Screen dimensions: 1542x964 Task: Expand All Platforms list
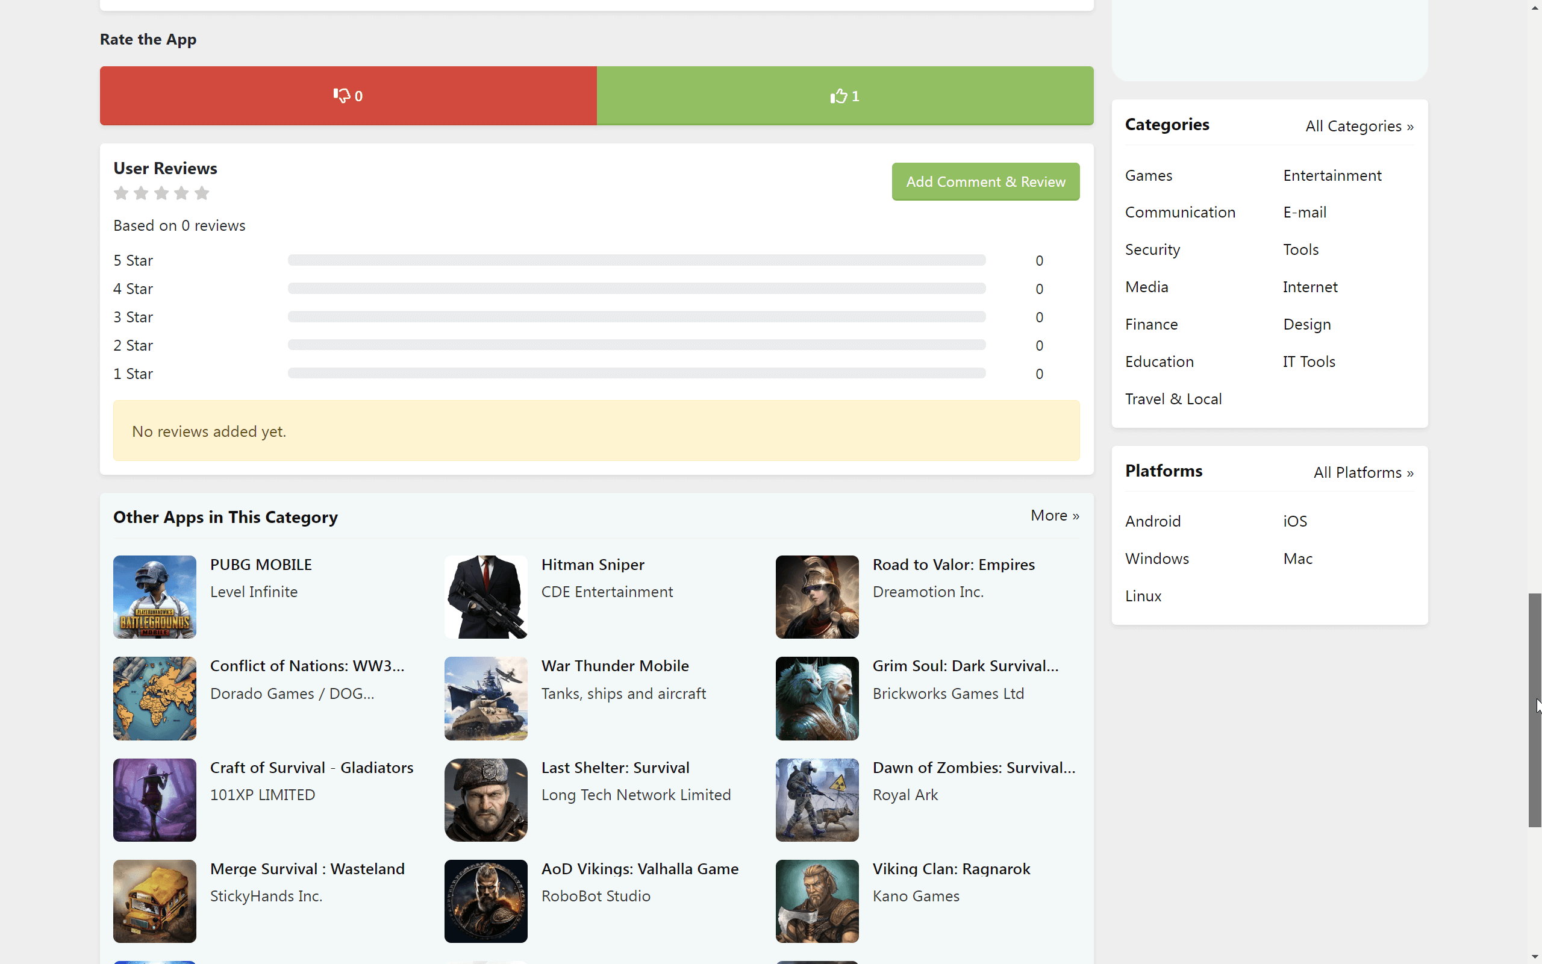click(1363, 472)
